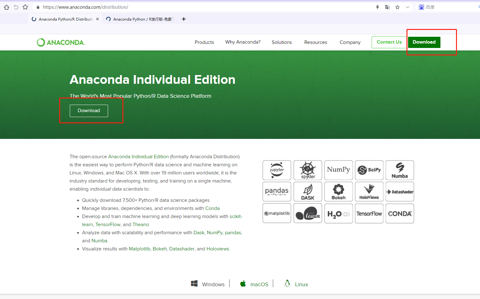This screenshot has height=299, width=480.
Task: Open the Products menu
Action: click(204, 42)
